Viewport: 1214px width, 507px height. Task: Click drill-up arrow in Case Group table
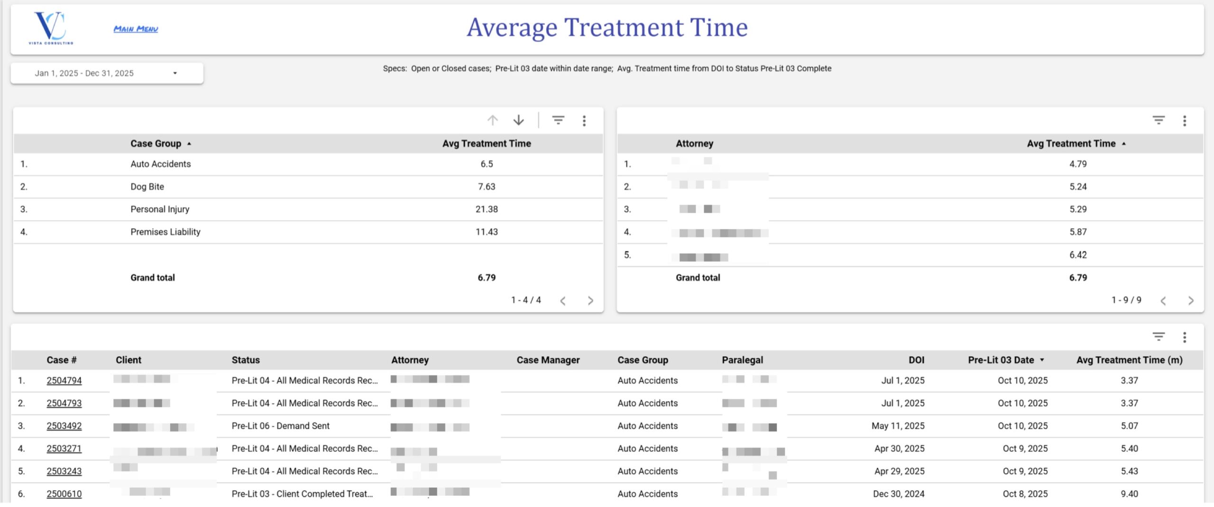pos(493,120)
